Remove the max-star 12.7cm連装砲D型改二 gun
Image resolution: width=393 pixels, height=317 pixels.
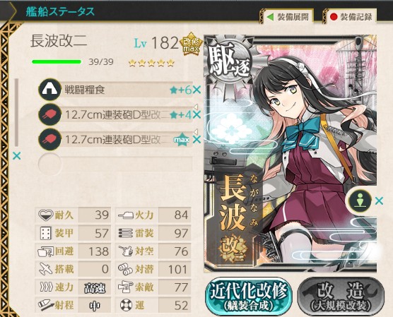196,140
